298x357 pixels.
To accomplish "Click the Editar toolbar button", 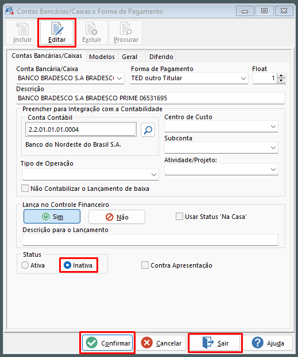I will (57, 32).
